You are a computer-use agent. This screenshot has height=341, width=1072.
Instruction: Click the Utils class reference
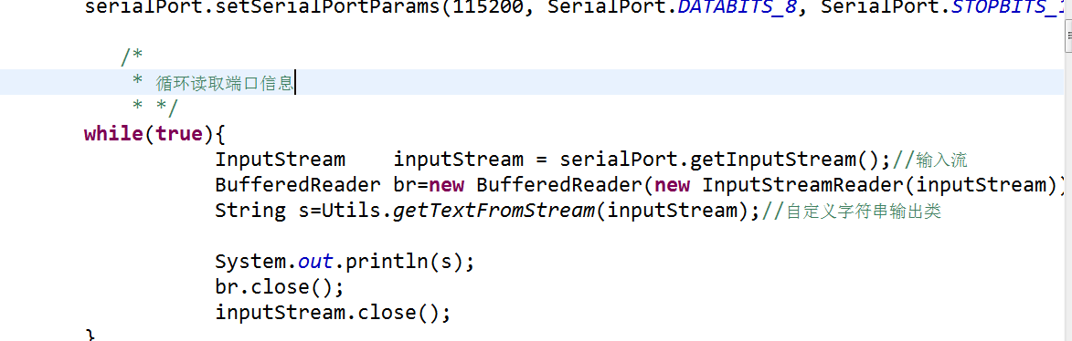coord(351,212)
